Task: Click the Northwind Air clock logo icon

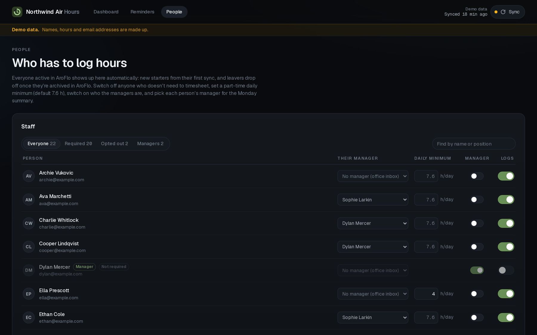Action: [17, 12]
